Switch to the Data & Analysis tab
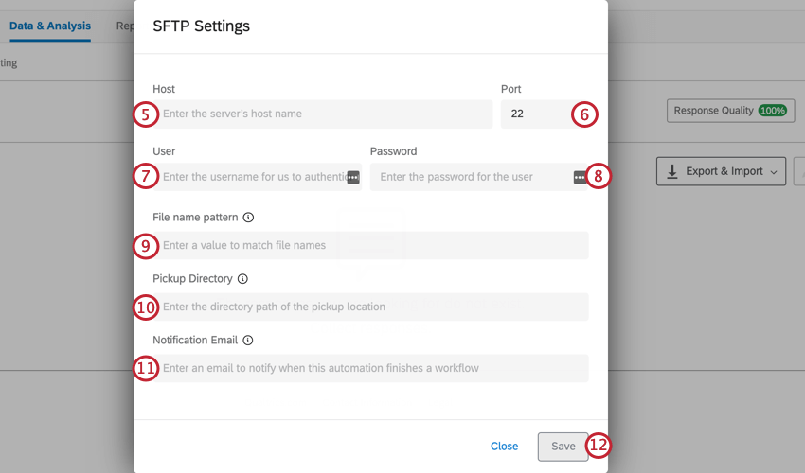The height and width of the screenshot is (473, 805). pyautogui.click(x=50, y=26)
